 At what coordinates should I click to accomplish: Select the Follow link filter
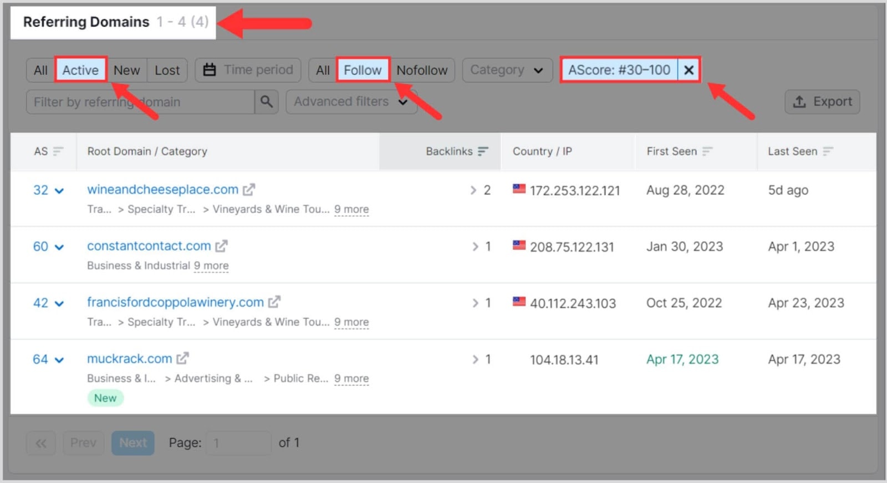(x=363, y=70)
